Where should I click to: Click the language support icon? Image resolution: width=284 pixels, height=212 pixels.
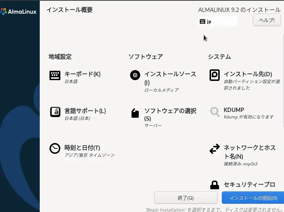pyautogui.click(x=55, y=112)
